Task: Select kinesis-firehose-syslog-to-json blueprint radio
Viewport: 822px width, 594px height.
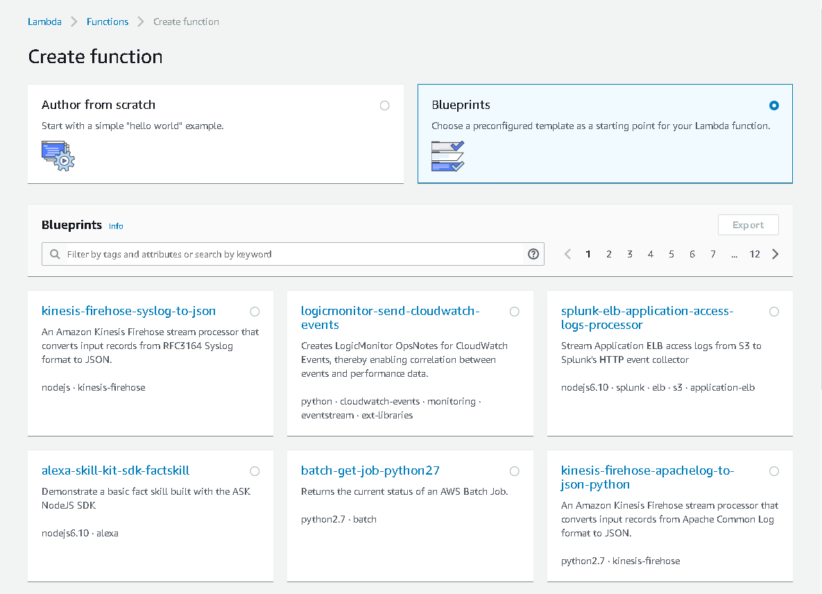Action: point(255,312)
